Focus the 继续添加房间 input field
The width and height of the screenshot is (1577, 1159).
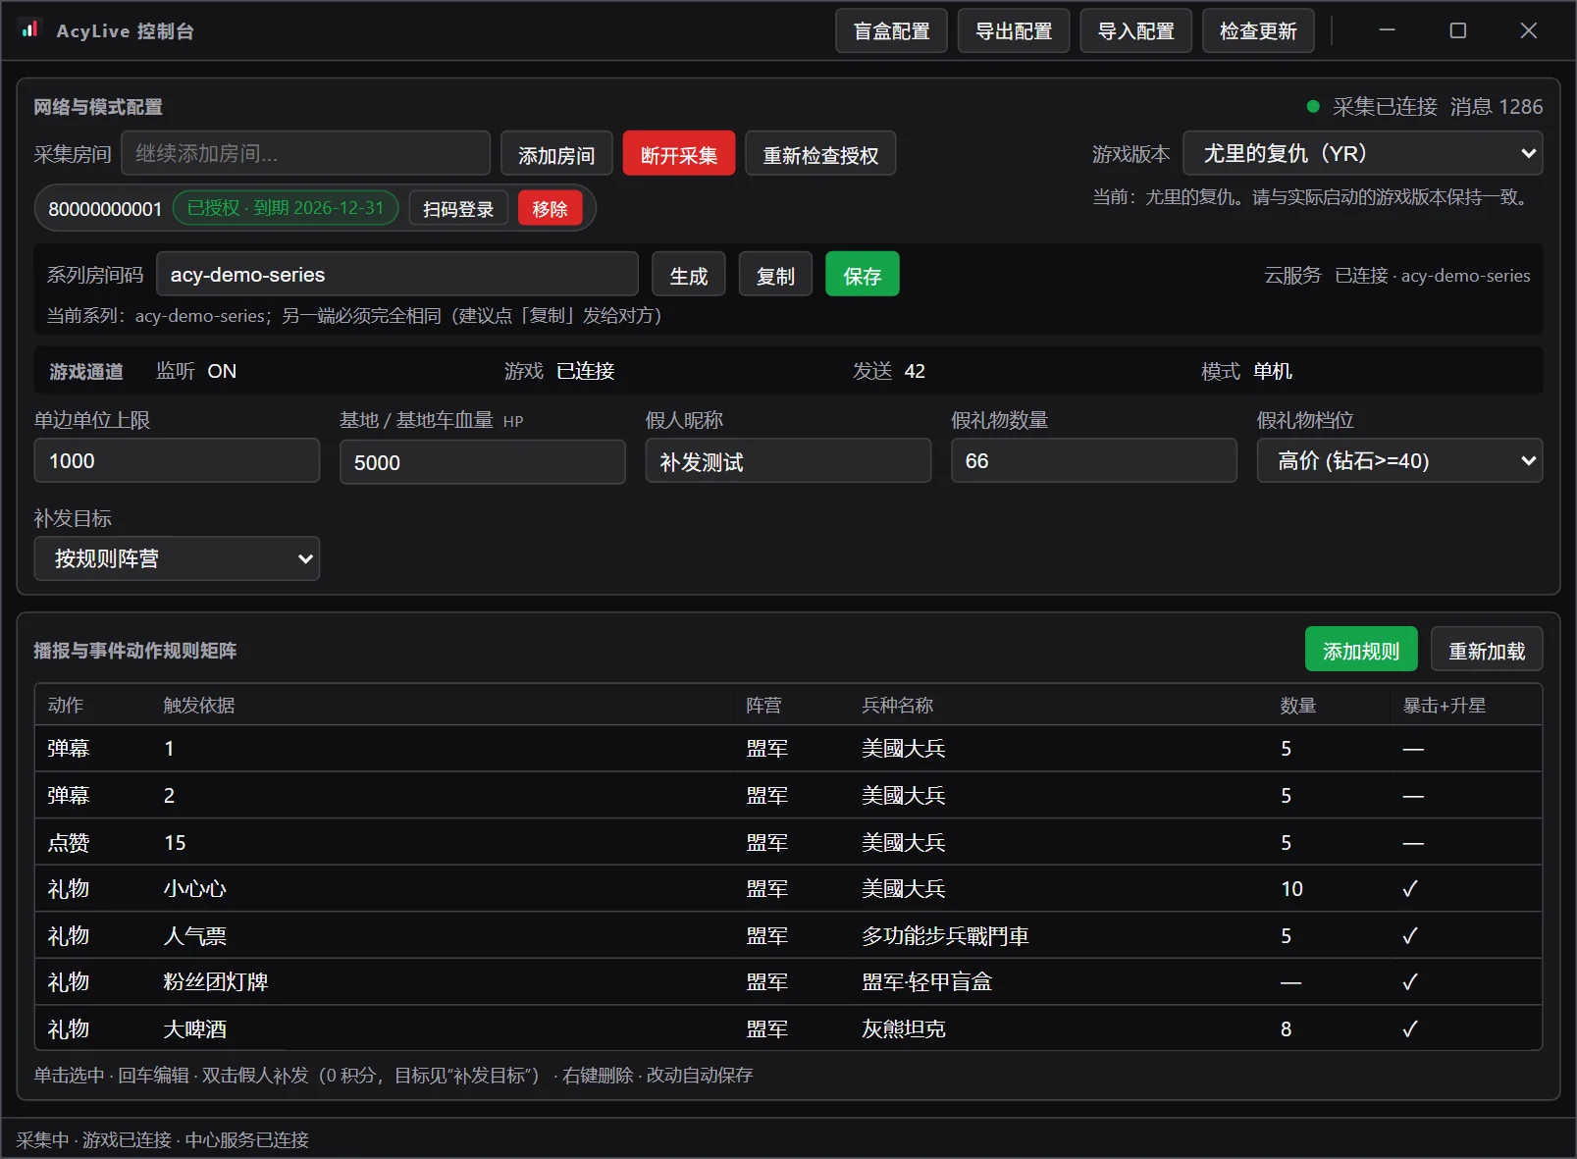pyautogui.click(x=306, y=153)
